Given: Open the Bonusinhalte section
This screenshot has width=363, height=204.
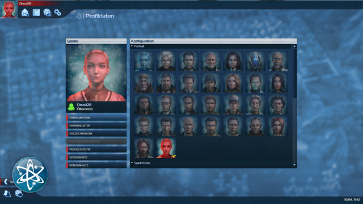Looking at the screenshot, I should [x=96, y=165].
